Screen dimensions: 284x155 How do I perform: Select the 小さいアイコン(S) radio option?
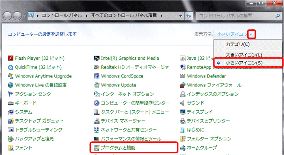248,63
